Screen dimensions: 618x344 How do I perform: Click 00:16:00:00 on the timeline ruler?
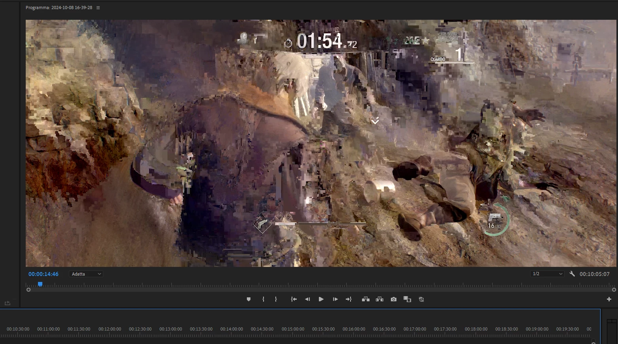(x=354, y=329)
